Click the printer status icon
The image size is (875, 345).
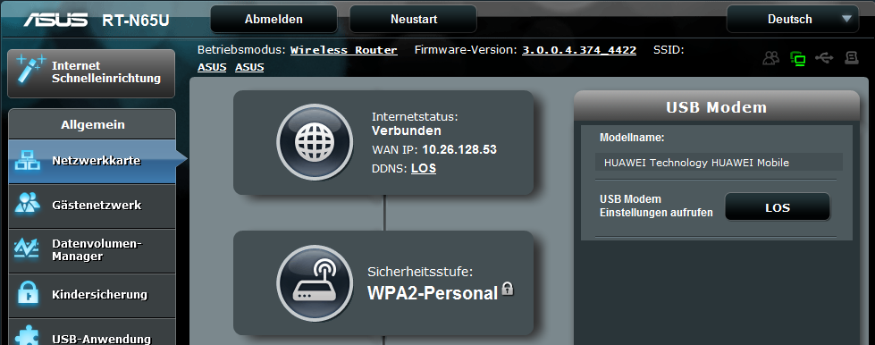pos(851,57)
